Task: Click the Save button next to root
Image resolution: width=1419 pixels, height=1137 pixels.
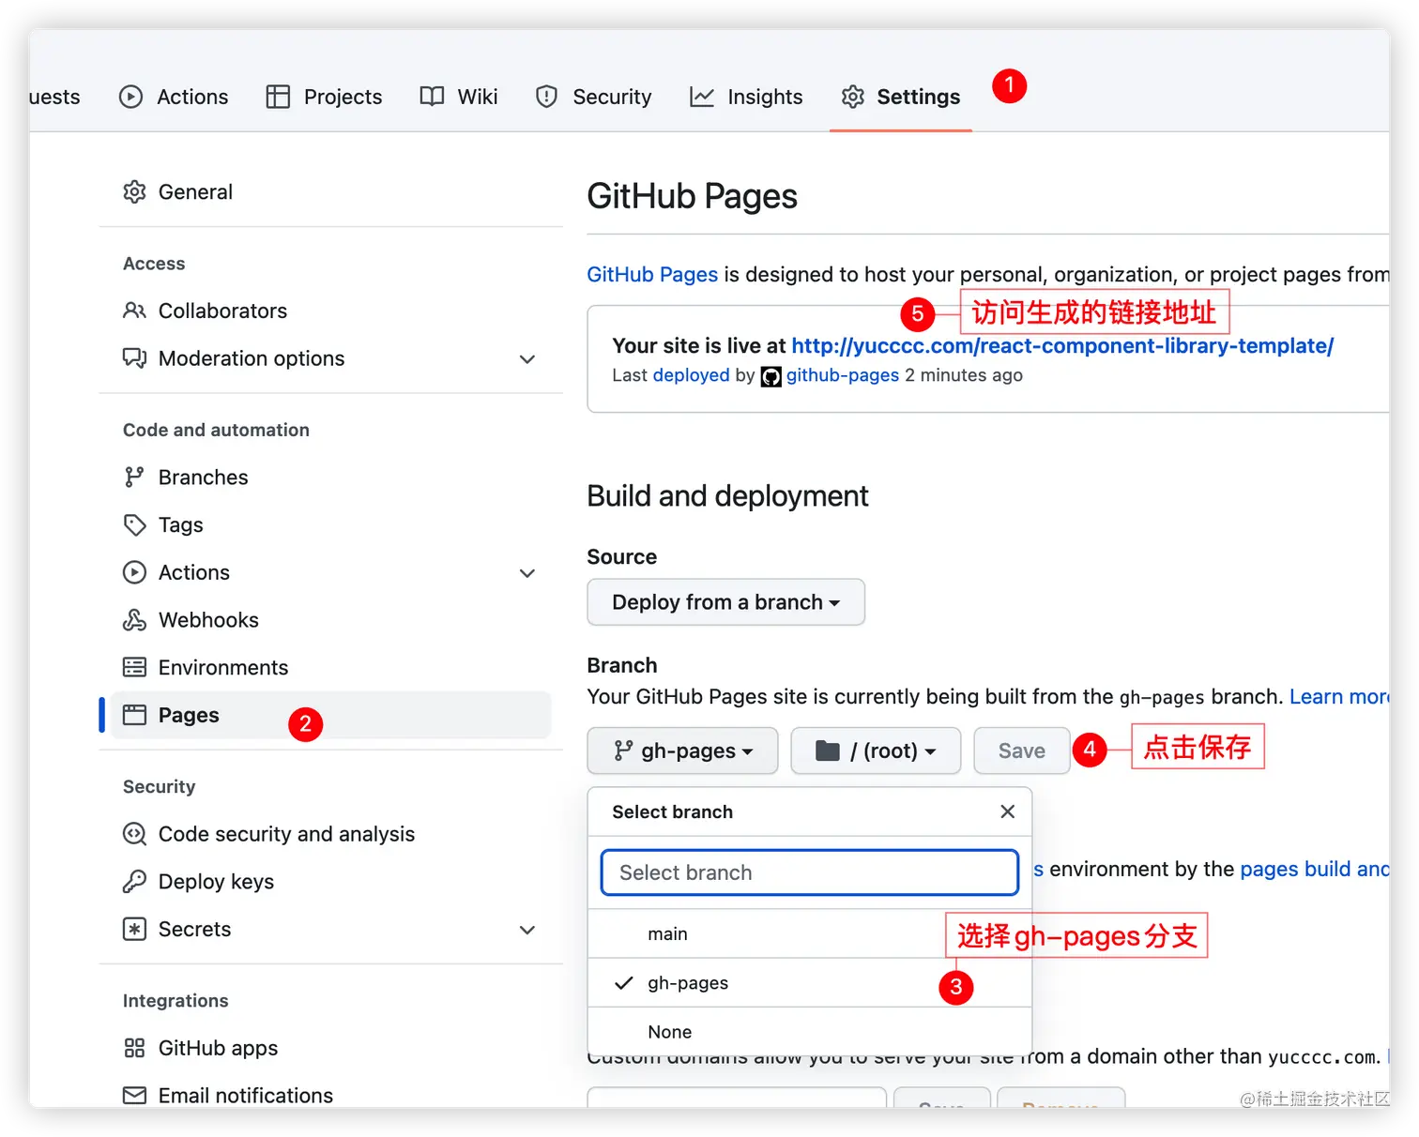Action: click(x=1022, y=750)
